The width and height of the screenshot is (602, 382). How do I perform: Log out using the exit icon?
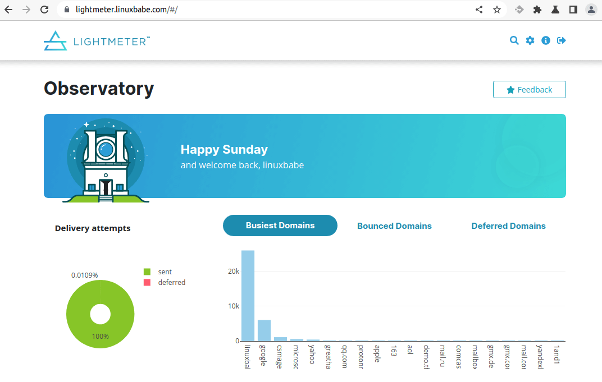tap(562, 40)
